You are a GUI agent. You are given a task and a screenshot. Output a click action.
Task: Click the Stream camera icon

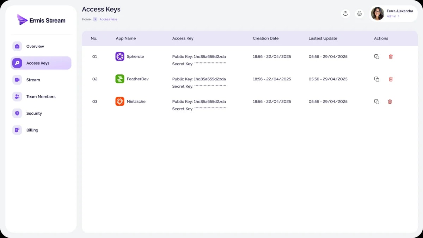(x=17, y=80)
